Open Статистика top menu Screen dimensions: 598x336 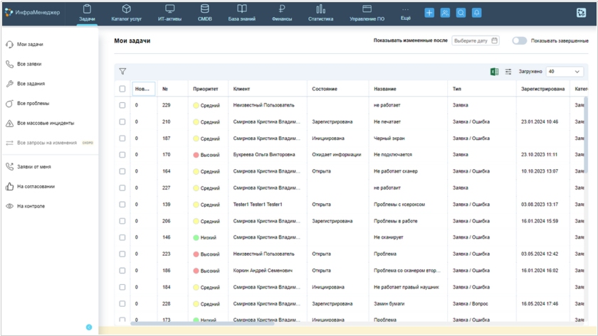321,13
